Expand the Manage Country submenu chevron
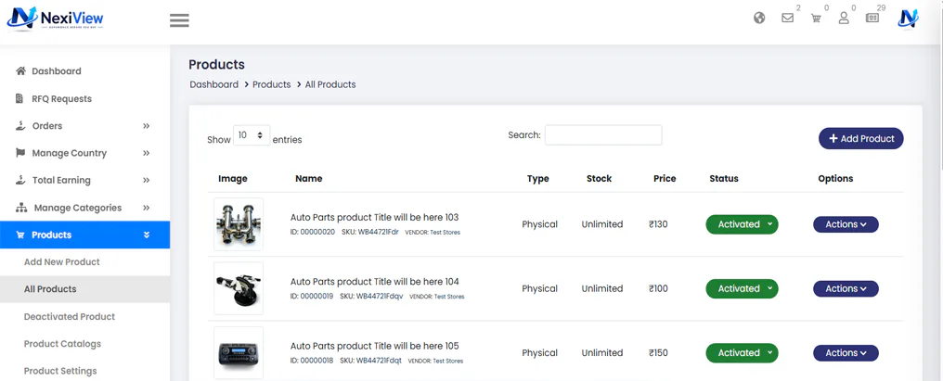 click(146, 153)
